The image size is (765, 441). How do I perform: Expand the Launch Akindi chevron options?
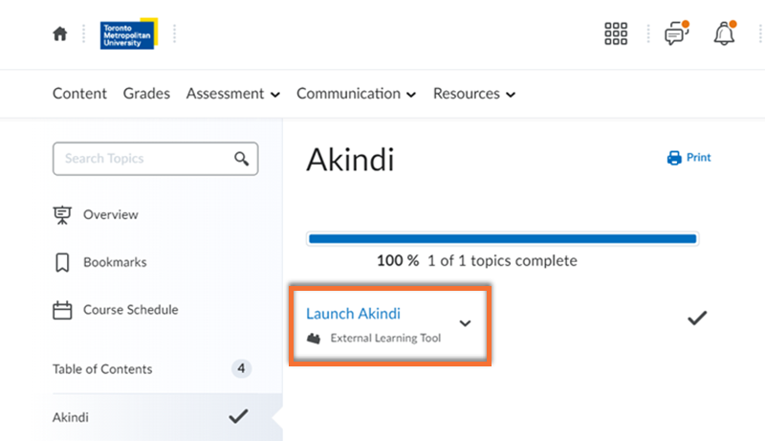tap(466, 323)
